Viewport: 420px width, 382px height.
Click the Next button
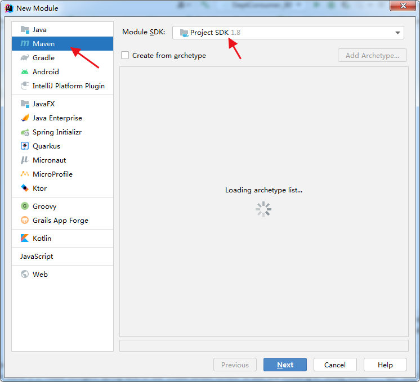(285, 365)
